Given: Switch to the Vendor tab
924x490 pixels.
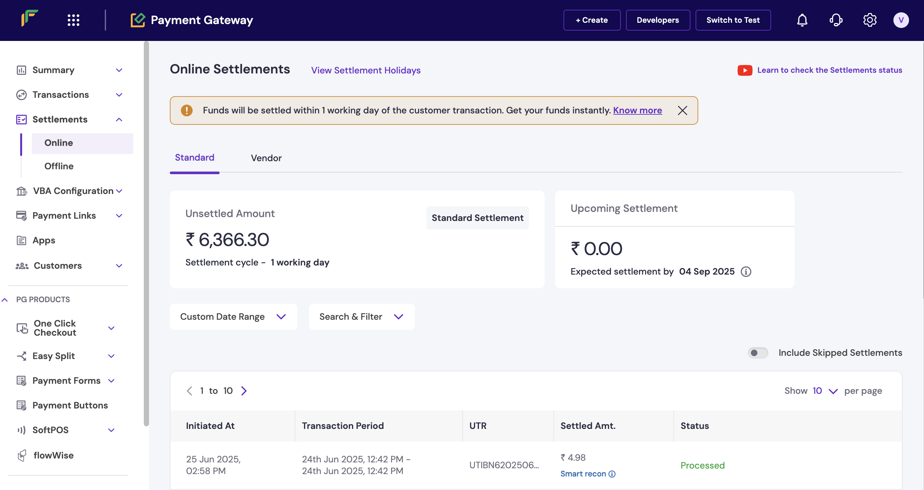Looking at the screenshot, I should 266,158.
